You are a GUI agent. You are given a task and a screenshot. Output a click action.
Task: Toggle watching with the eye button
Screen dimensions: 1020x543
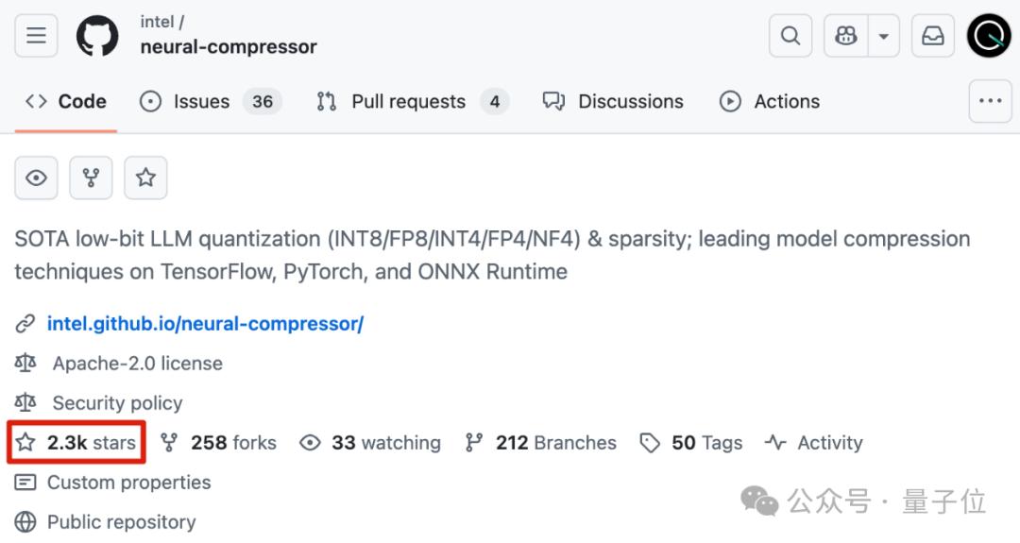[x=37, y=178]
